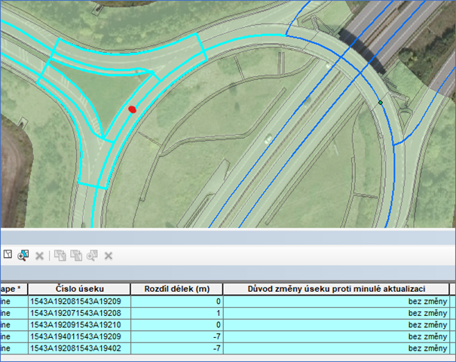This screenshot has height=362, width=456.
Task: Click the Zoom To Selected magnifier icon
Action: point(23,256)
